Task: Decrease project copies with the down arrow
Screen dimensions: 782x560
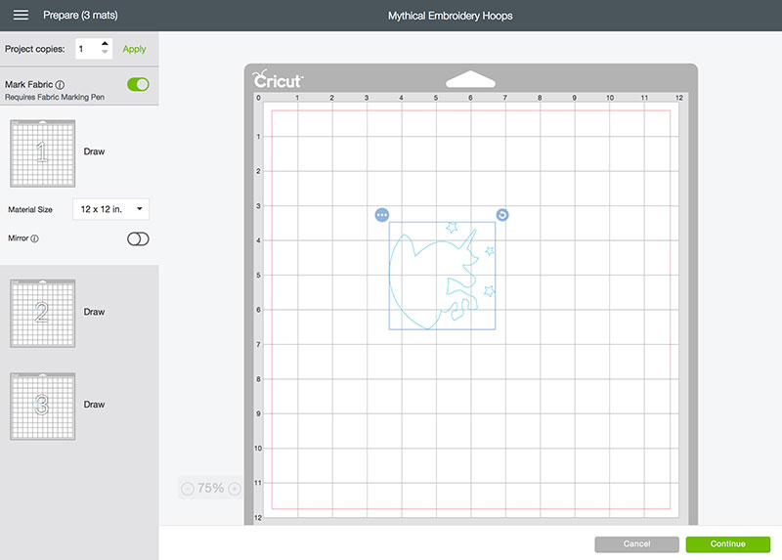Action: pos(105,52)
